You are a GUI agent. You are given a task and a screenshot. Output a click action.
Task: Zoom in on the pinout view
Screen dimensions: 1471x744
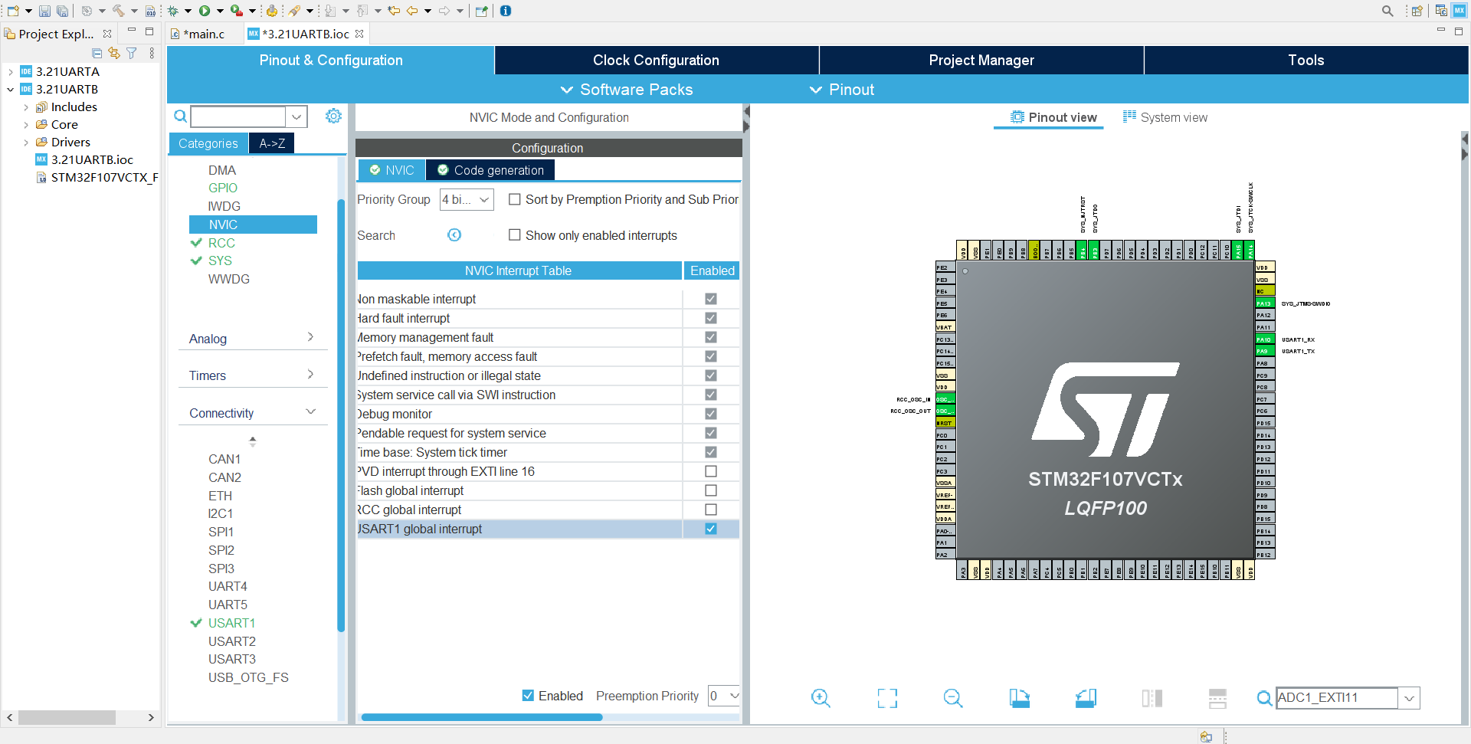[821, 698]
